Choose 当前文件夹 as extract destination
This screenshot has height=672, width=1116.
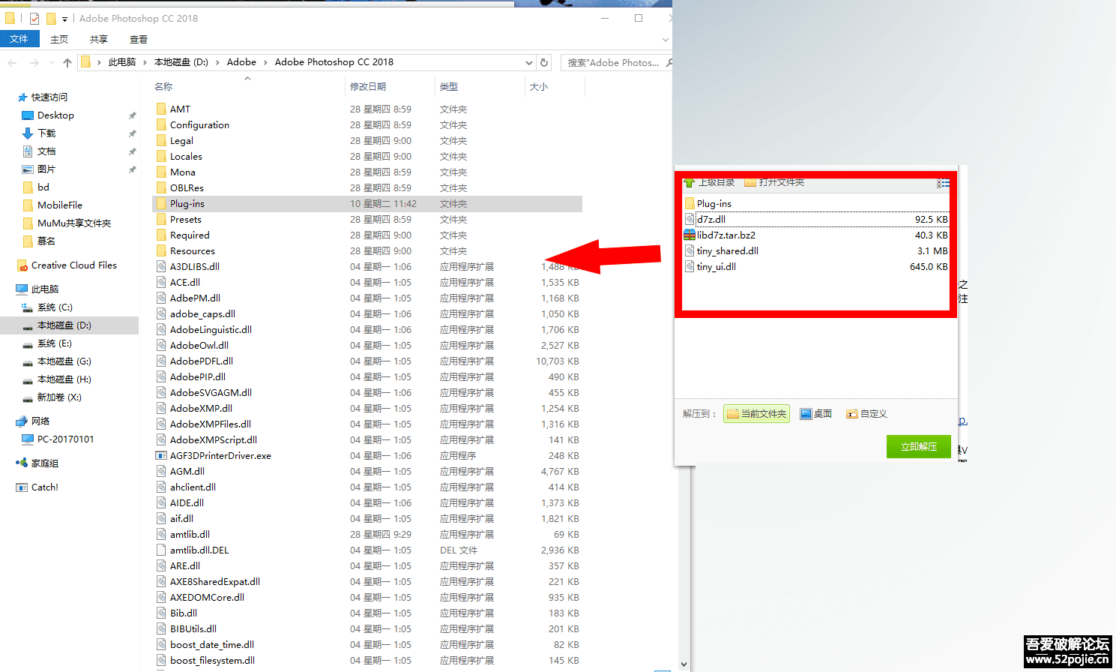[756, 414]
